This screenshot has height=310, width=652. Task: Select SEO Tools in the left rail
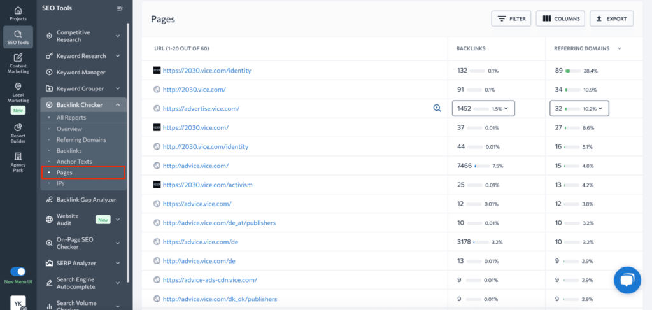tap(18, 37)
